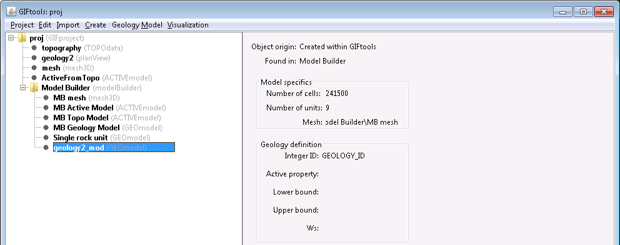
Task: Click the GEOLOGY_ID integer ID value
Action: pyautogui.click(x=343, y=156)
